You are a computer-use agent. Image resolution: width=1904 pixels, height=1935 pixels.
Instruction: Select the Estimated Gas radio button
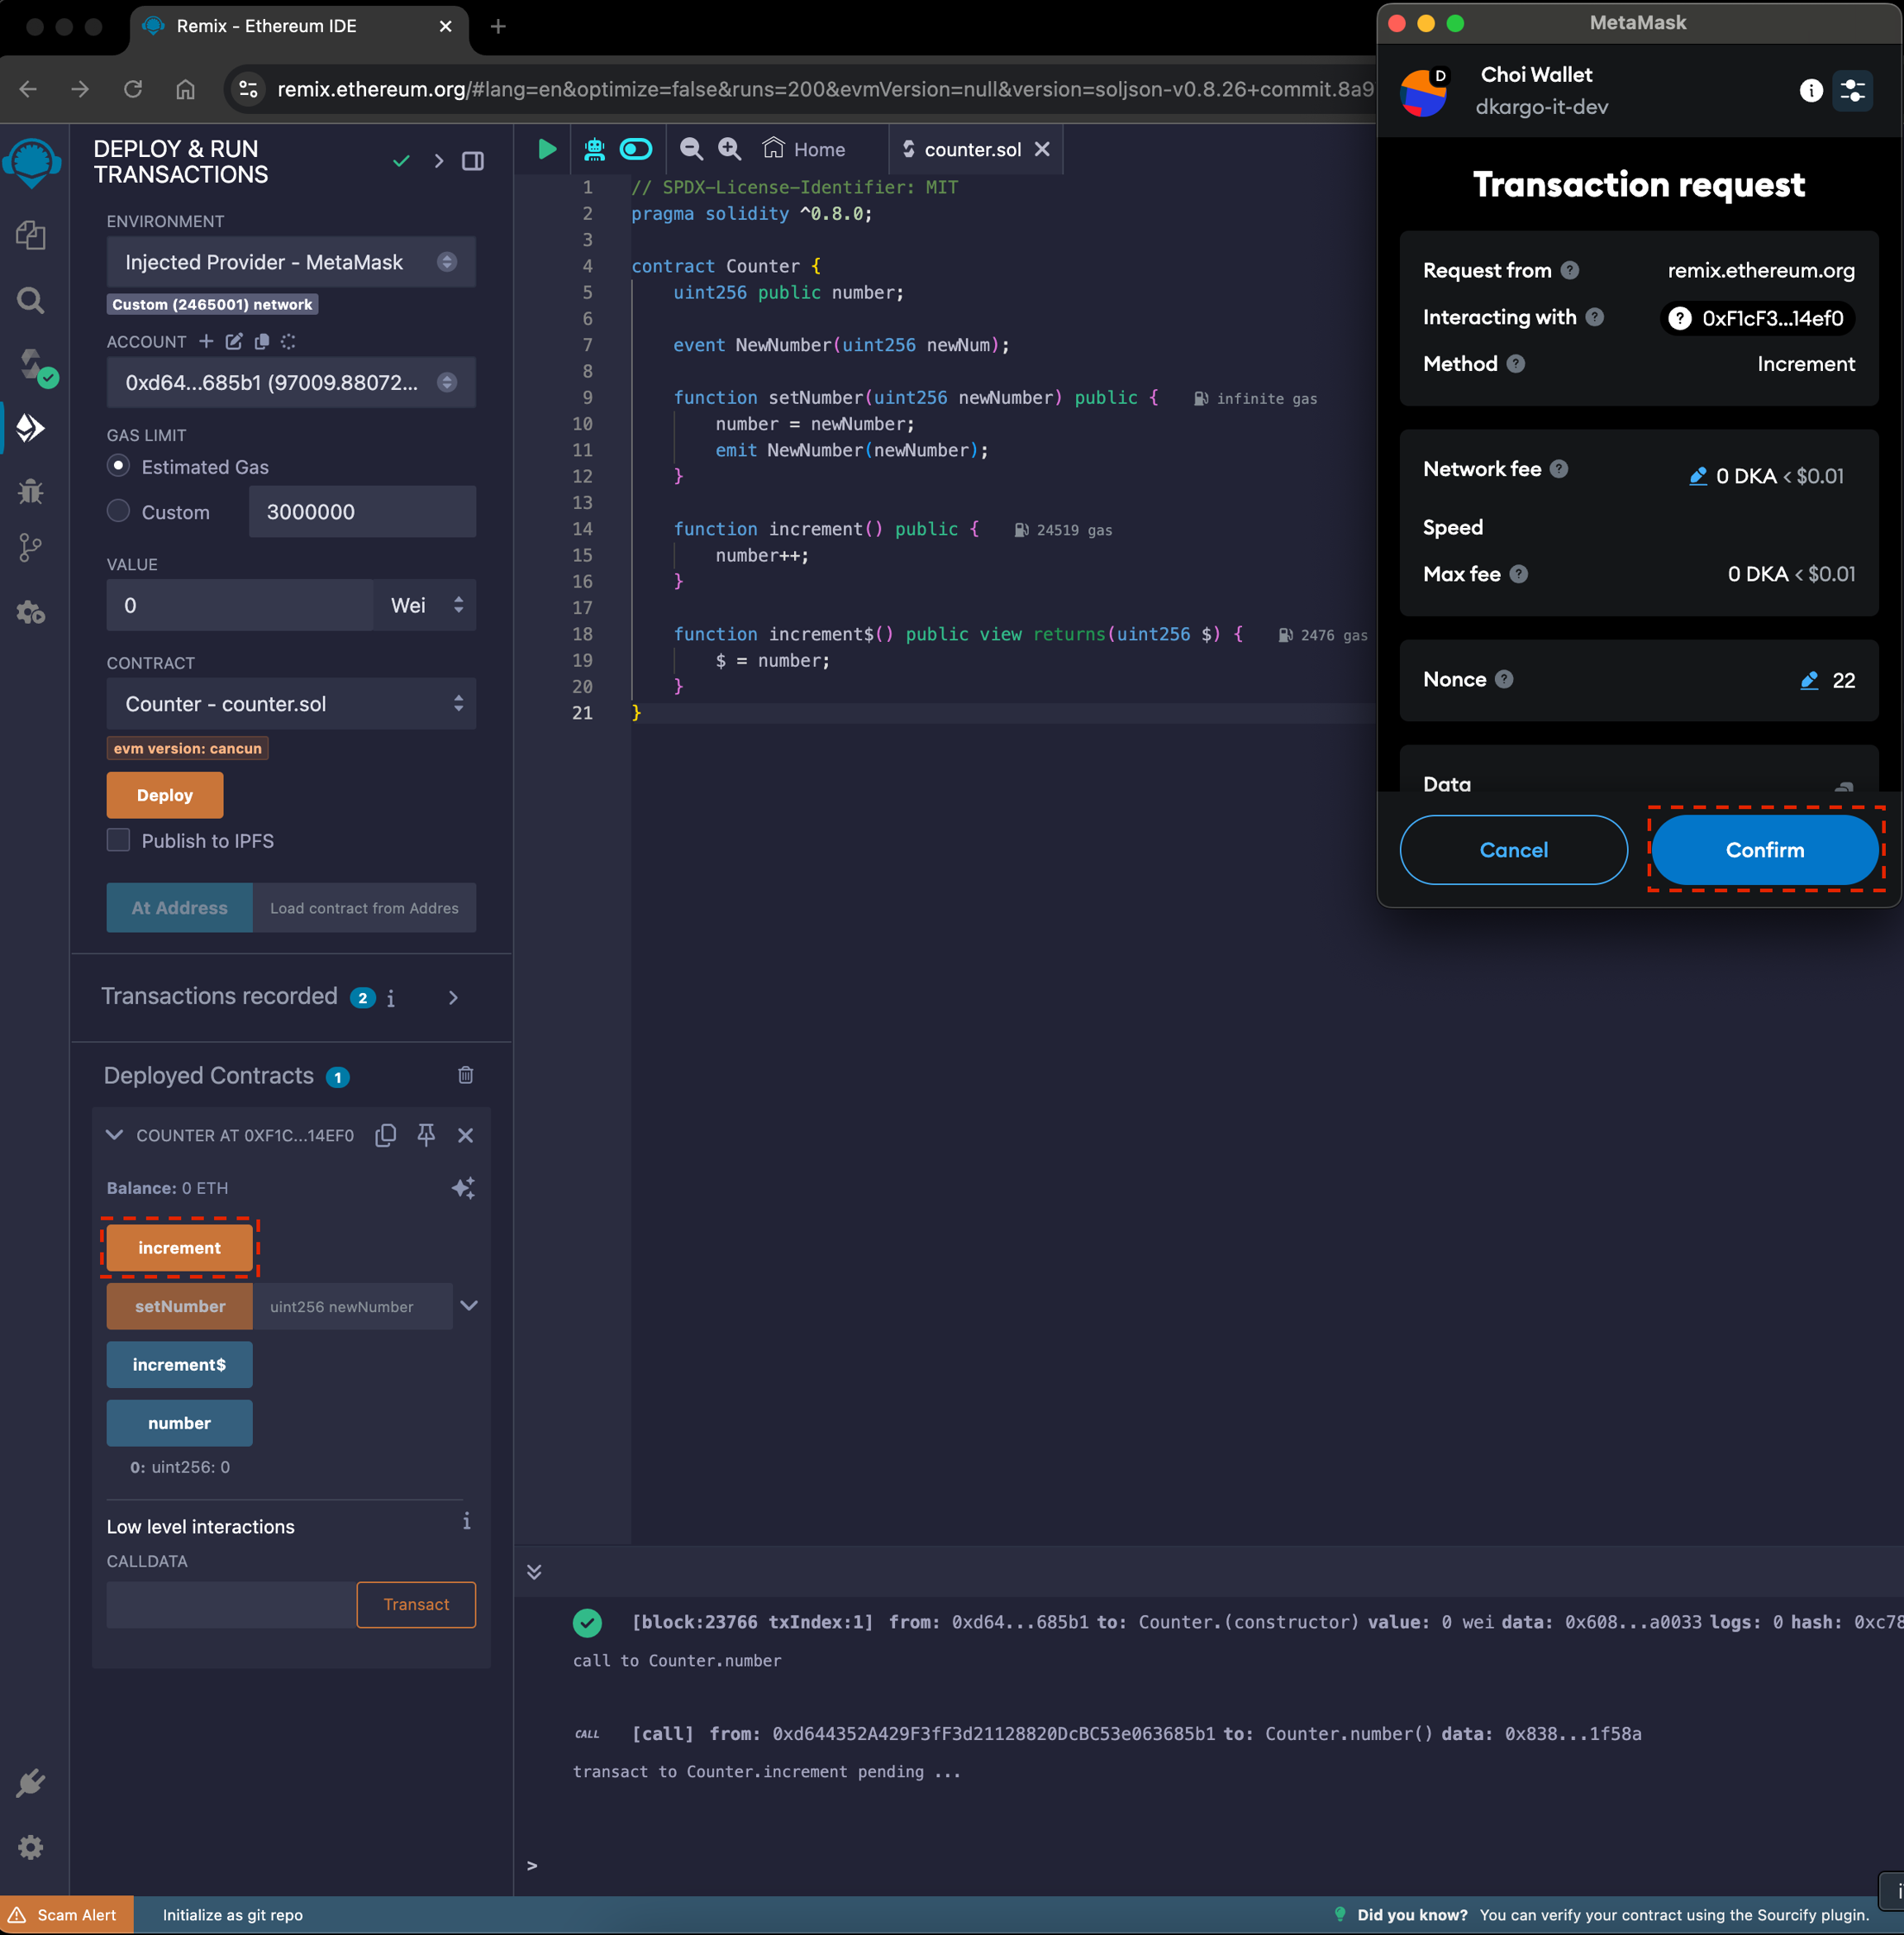tap(119, 466)
